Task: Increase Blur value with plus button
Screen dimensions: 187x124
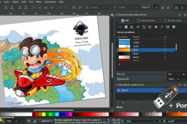Action: (x=184, y=74)
